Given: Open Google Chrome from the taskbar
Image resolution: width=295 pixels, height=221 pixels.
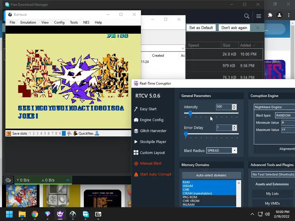Looking at the screenshot, I should [35, 214].
